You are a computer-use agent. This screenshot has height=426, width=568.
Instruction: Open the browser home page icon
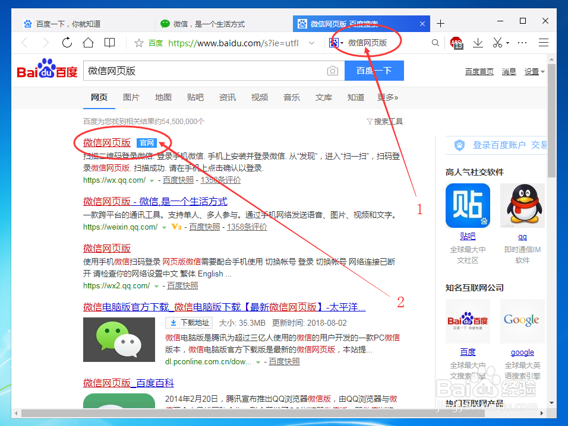(88, 43)
